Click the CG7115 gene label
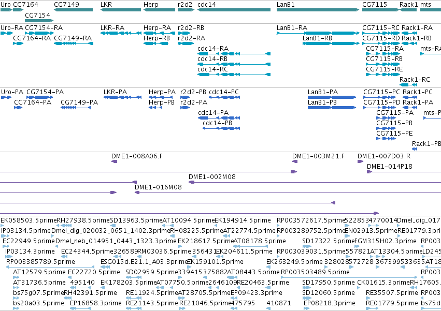Image resolution: width=441 pixels, height=311 pixels. (375, 5)
